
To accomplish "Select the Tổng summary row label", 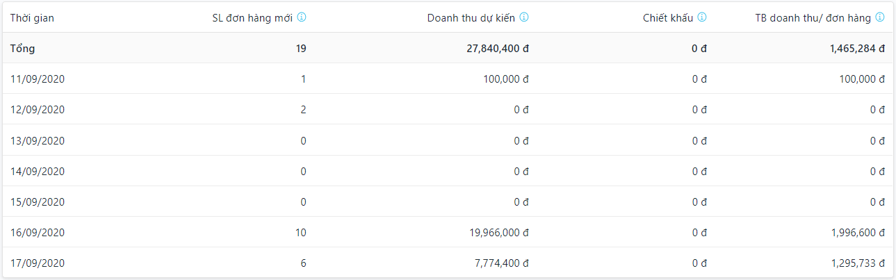I will click(x=22, y=49).
